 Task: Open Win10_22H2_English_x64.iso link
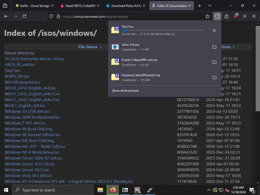pos(30,88)
